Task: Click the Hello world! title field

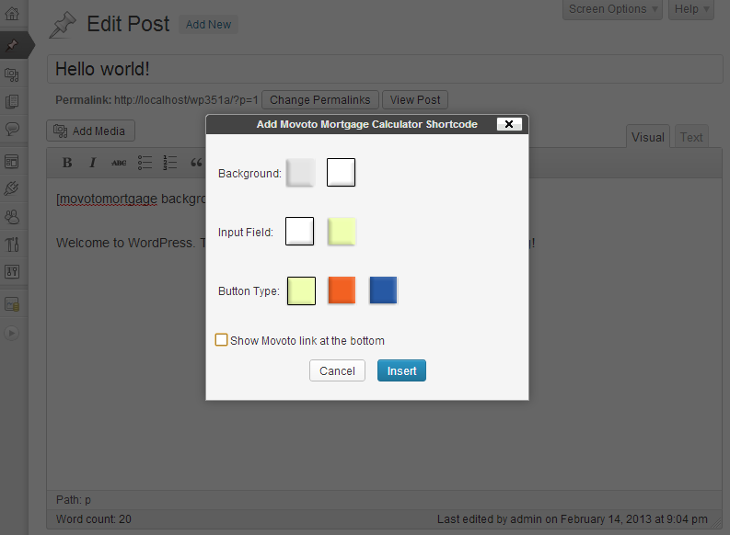Action: (x=385, y=69)
